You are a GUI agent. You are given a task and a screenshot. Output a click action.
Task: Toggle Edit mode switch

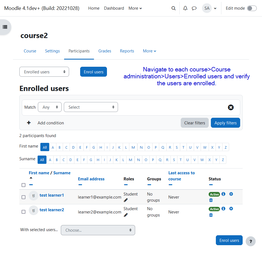(252, 8)
